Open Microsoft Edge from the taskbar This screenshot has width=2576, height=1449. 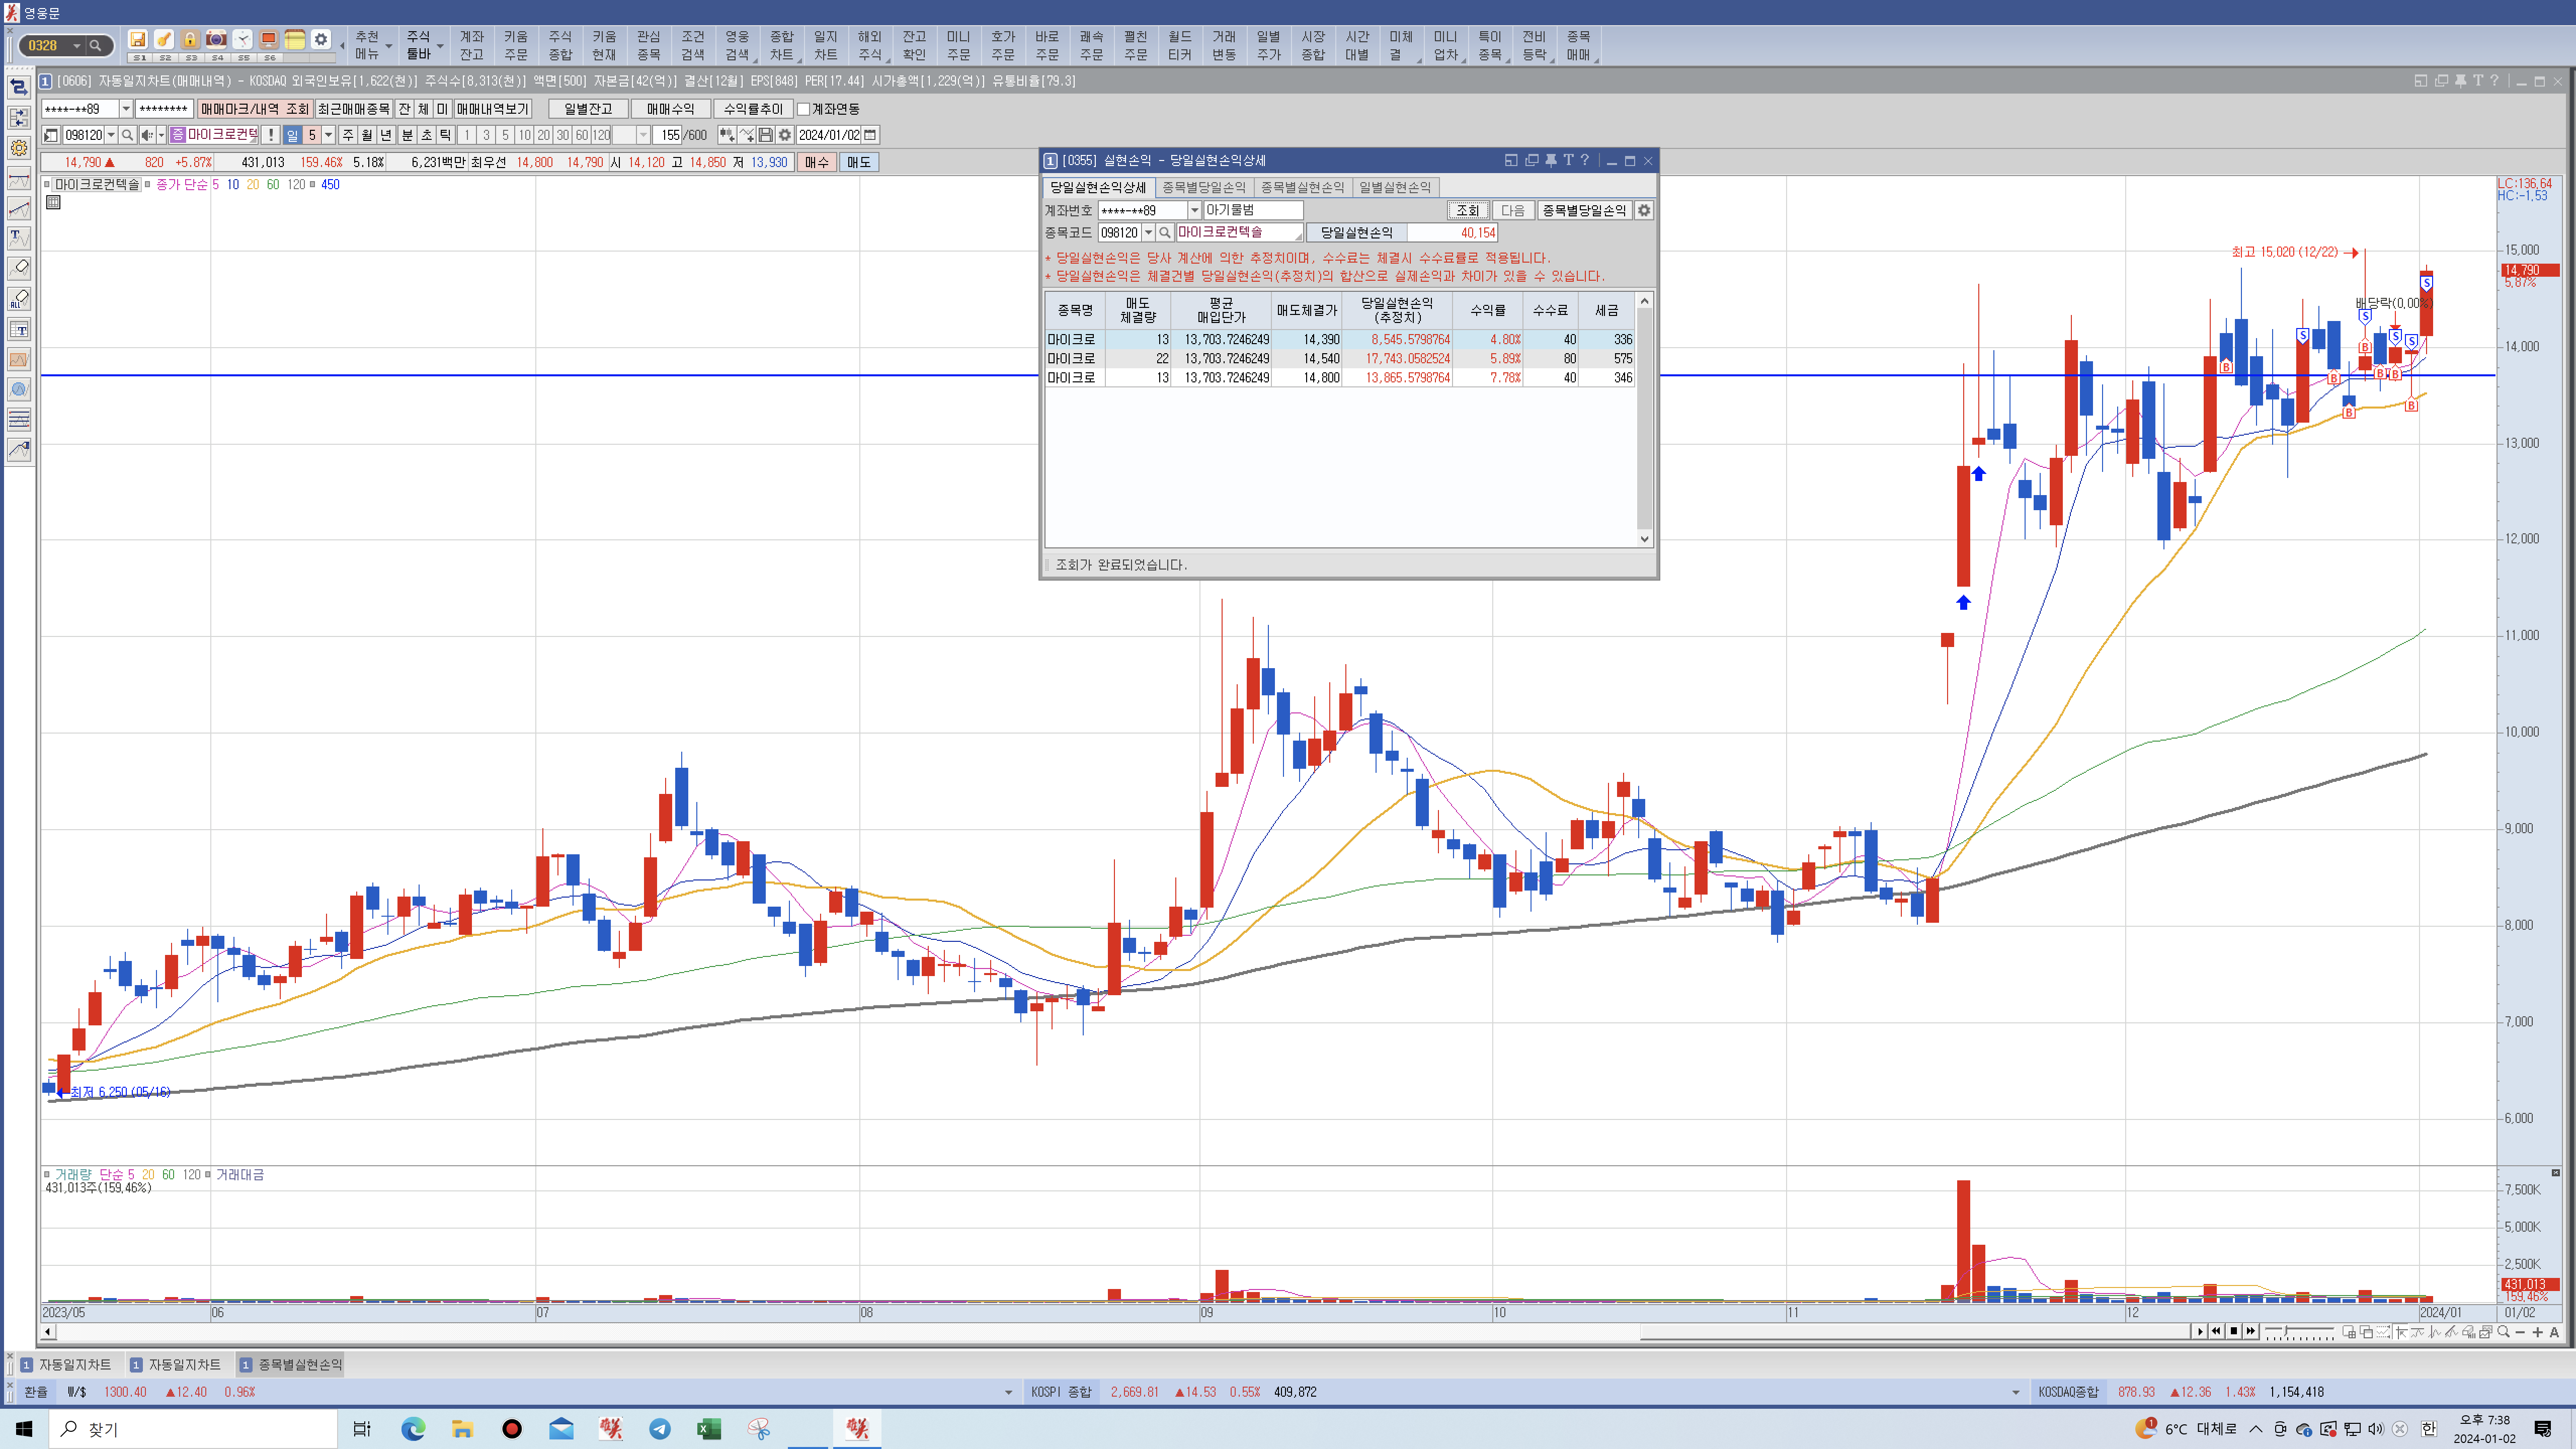click(x=413, y=1429)
